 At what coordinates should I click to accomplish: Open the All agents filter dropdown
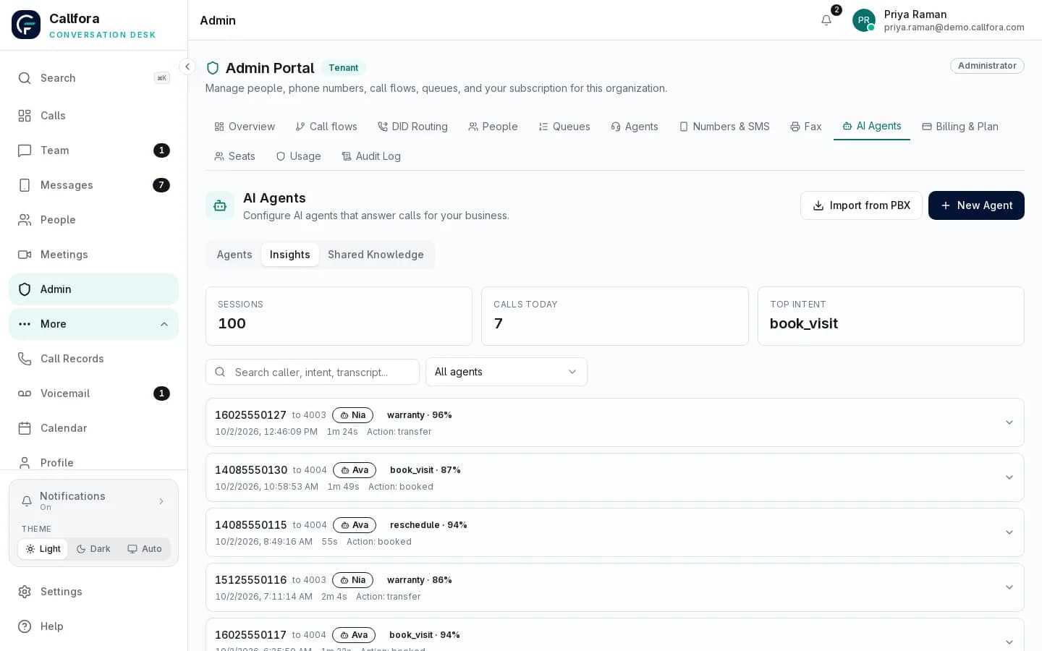507,372
